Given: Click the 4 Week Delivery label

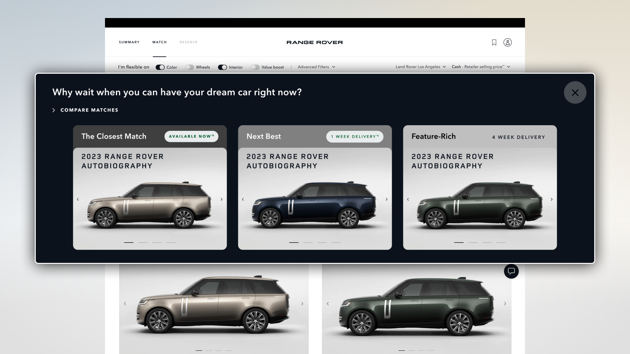Looking at the screenshot, I should (x=518, y=137).
